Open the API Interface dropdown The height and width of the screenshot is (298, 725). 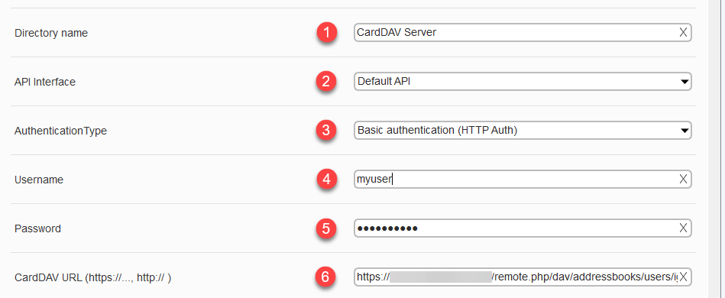523,82
